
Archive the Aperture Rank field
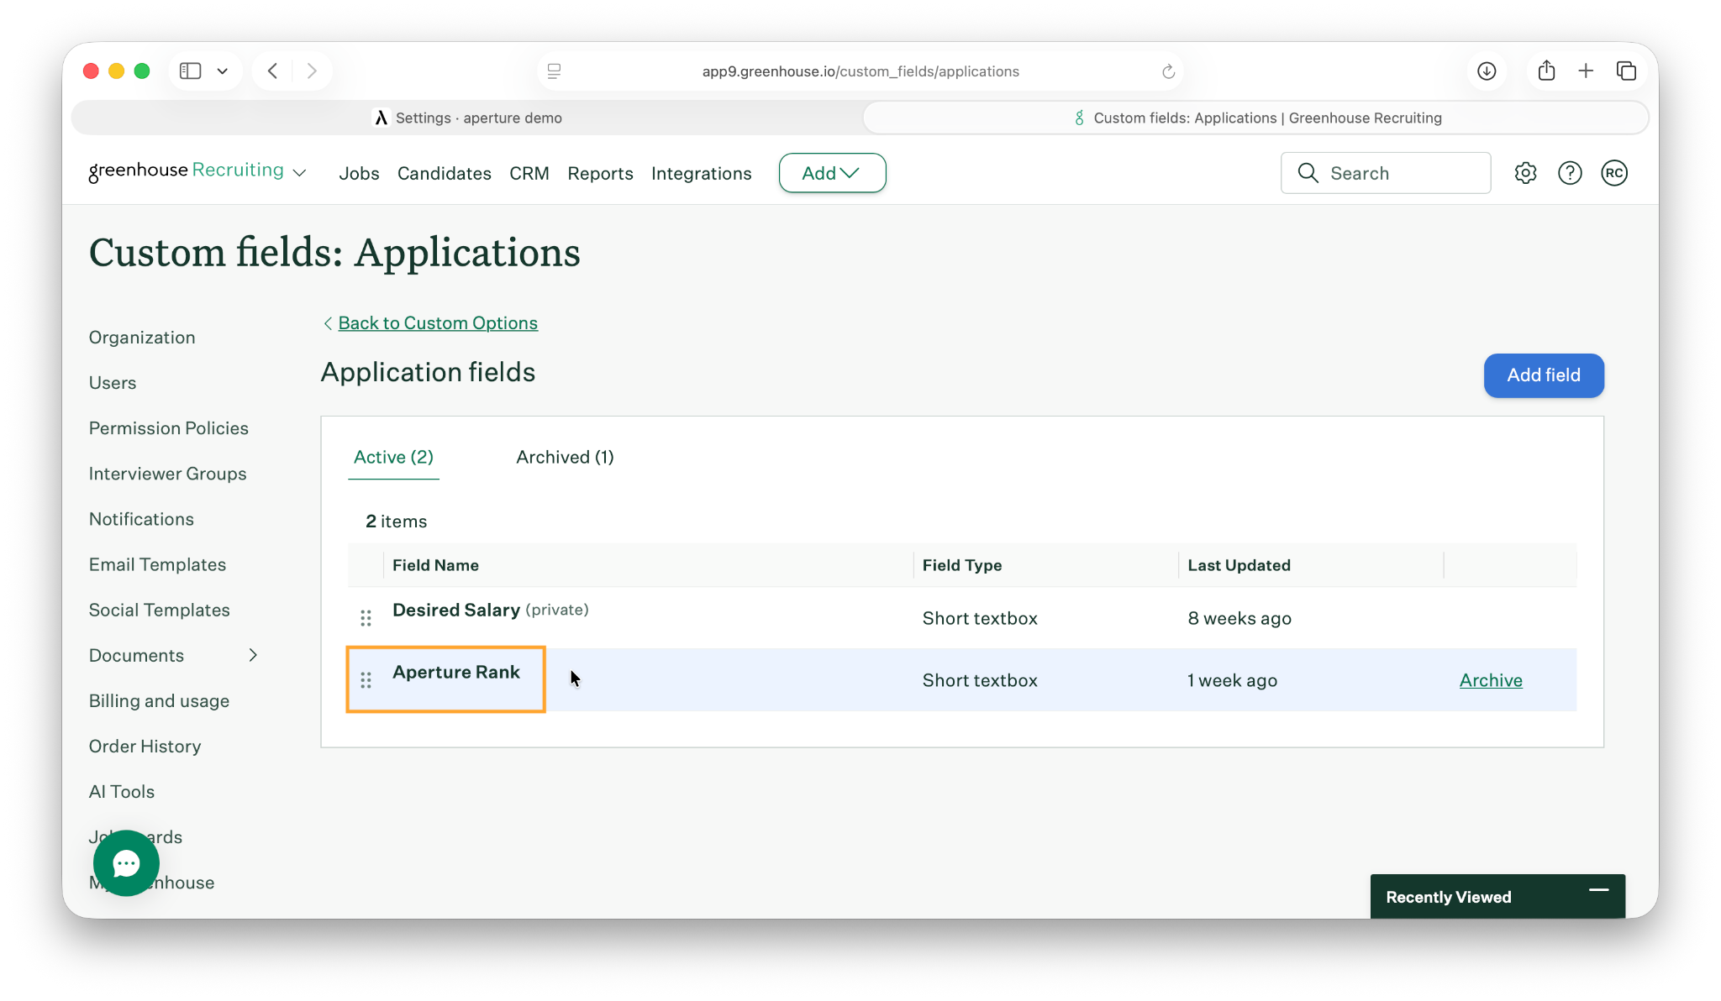[x=1490, y=680]
